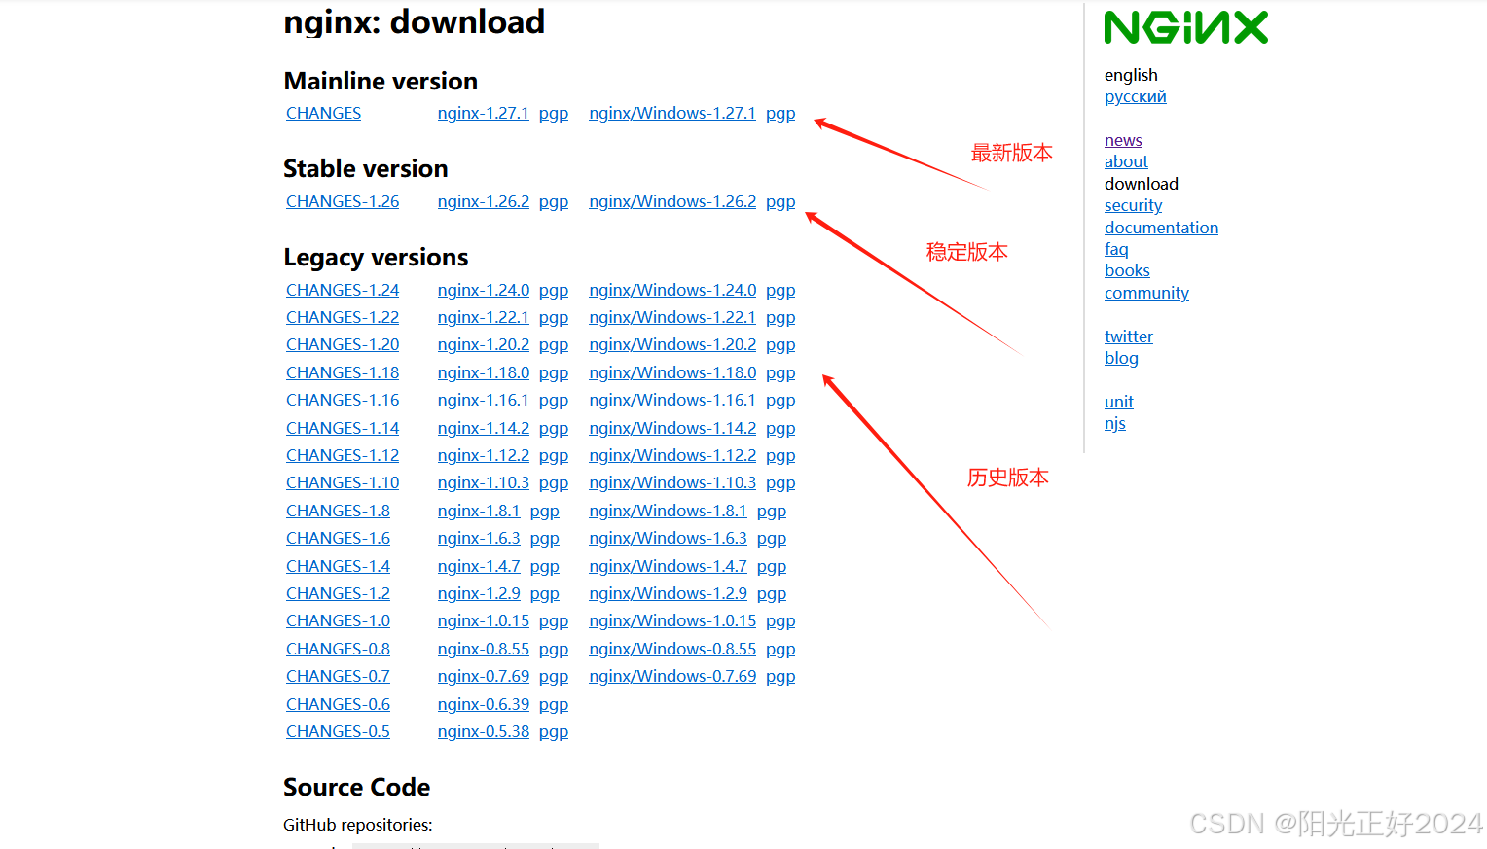
Task: Open the CHANGES-0.7 link
Action: click(338, 676)
